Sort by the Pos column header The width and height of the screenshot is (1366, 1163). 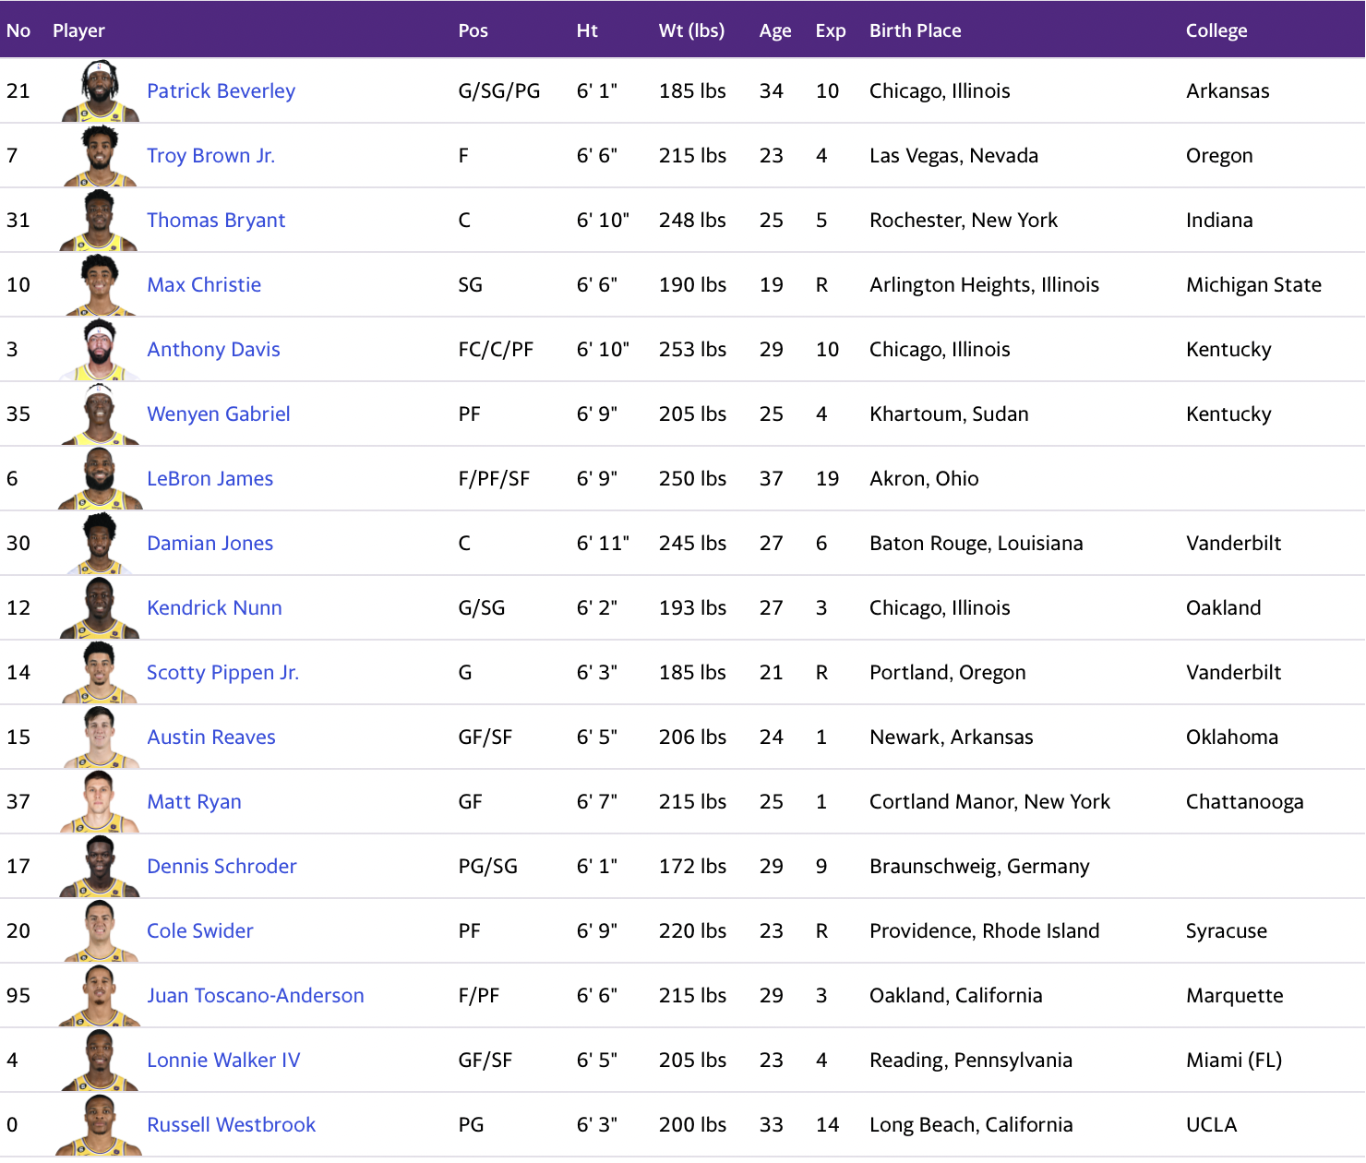pos(473,30)
